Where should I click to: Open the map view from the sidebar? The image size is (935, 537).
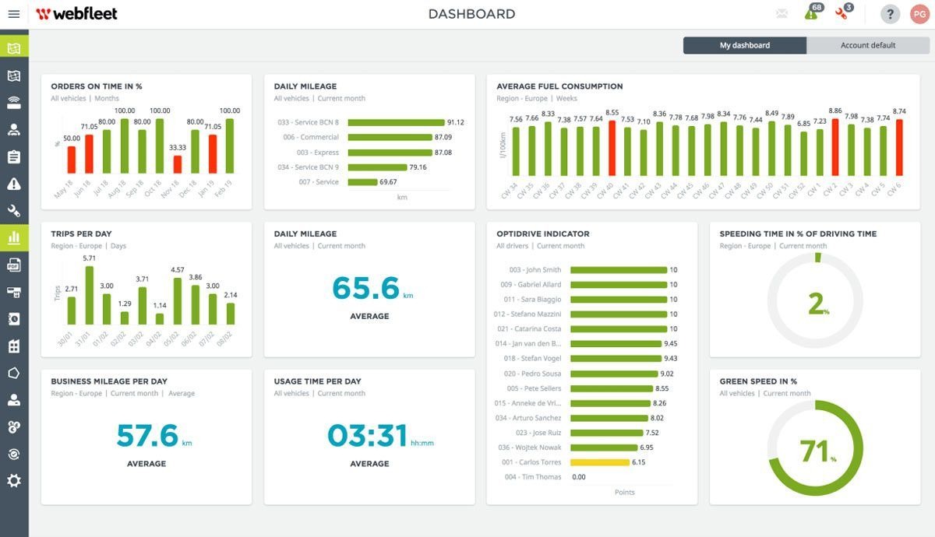pos(14,75)
